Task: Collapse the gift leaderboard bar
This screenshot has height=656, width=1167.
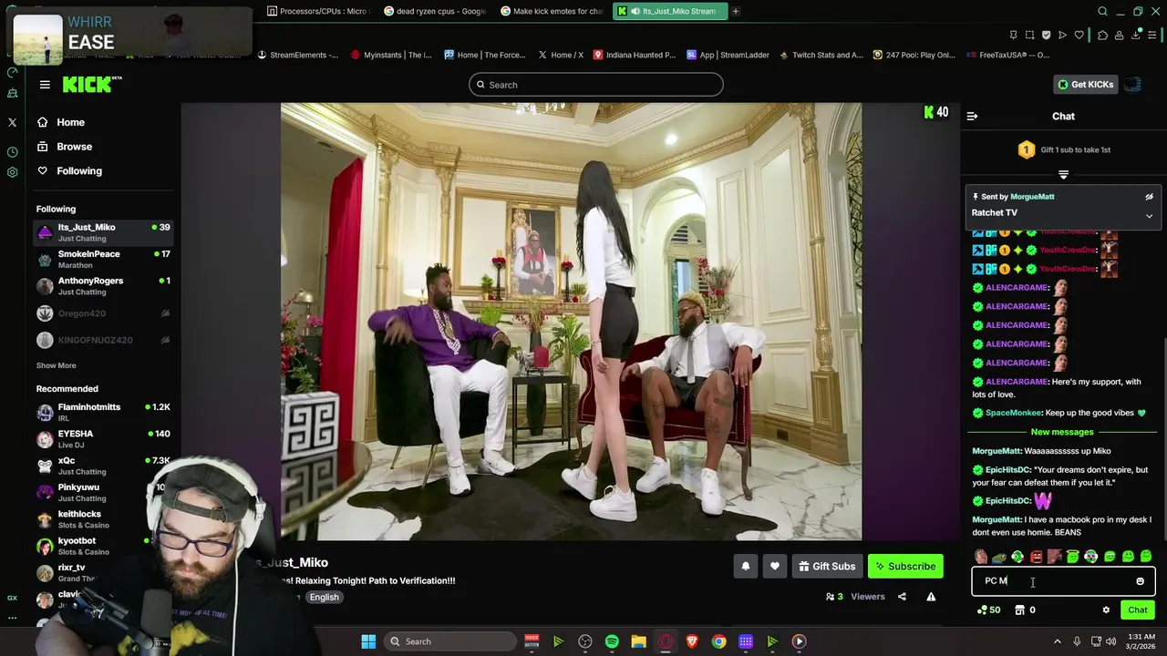Action: (x=1063, y=174)
